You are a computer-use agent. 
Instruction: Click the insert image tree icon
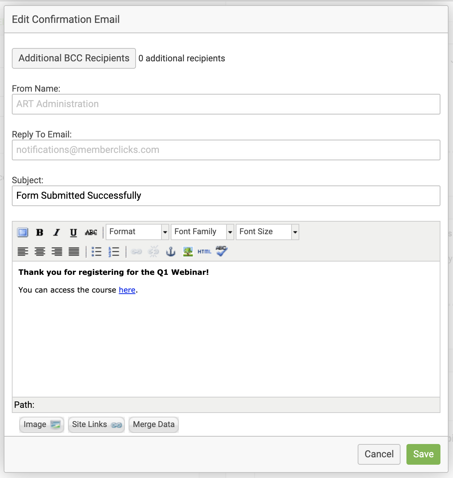click(x=188, y=252)
